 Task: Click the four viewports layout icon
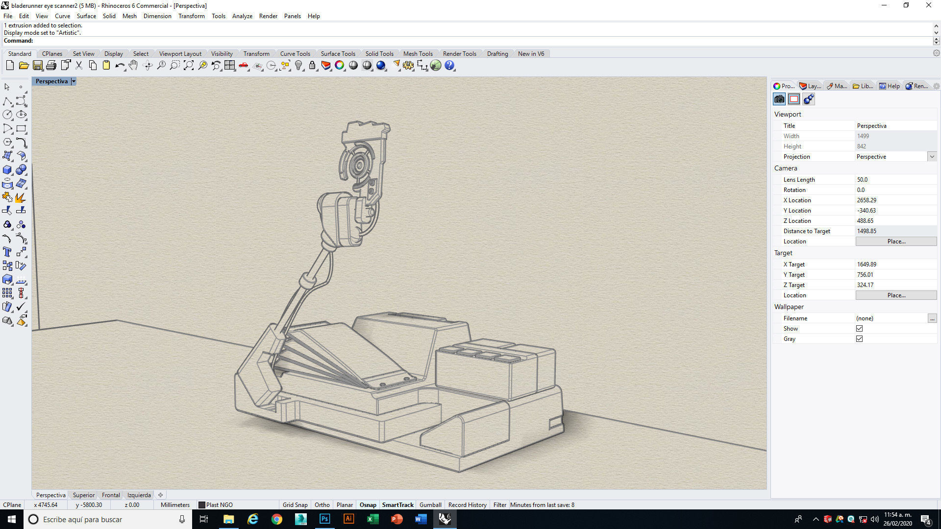(230, 65)
